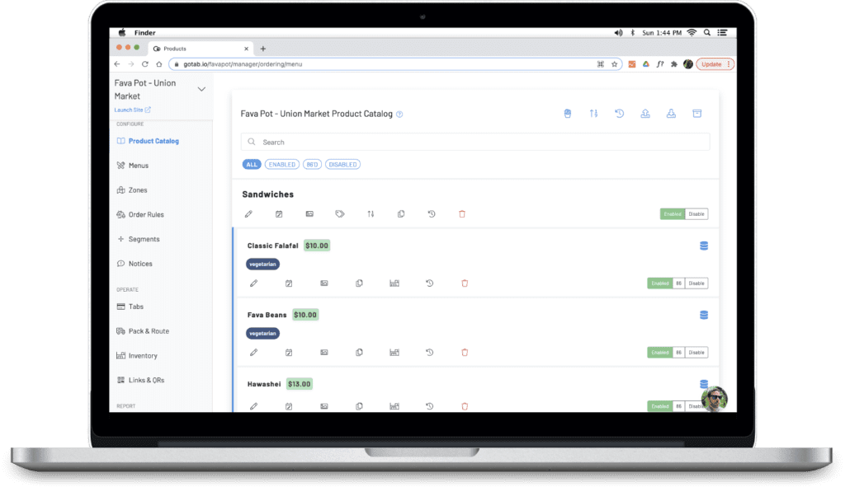This screenshot has height=487, width=845.
Task: Set Hawashei to Enabled
Action: click(660, 406)
